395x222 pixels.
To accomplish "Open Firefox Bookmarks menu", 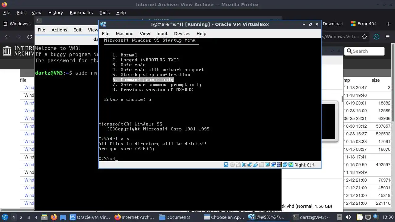I will (x=81, y=13).
